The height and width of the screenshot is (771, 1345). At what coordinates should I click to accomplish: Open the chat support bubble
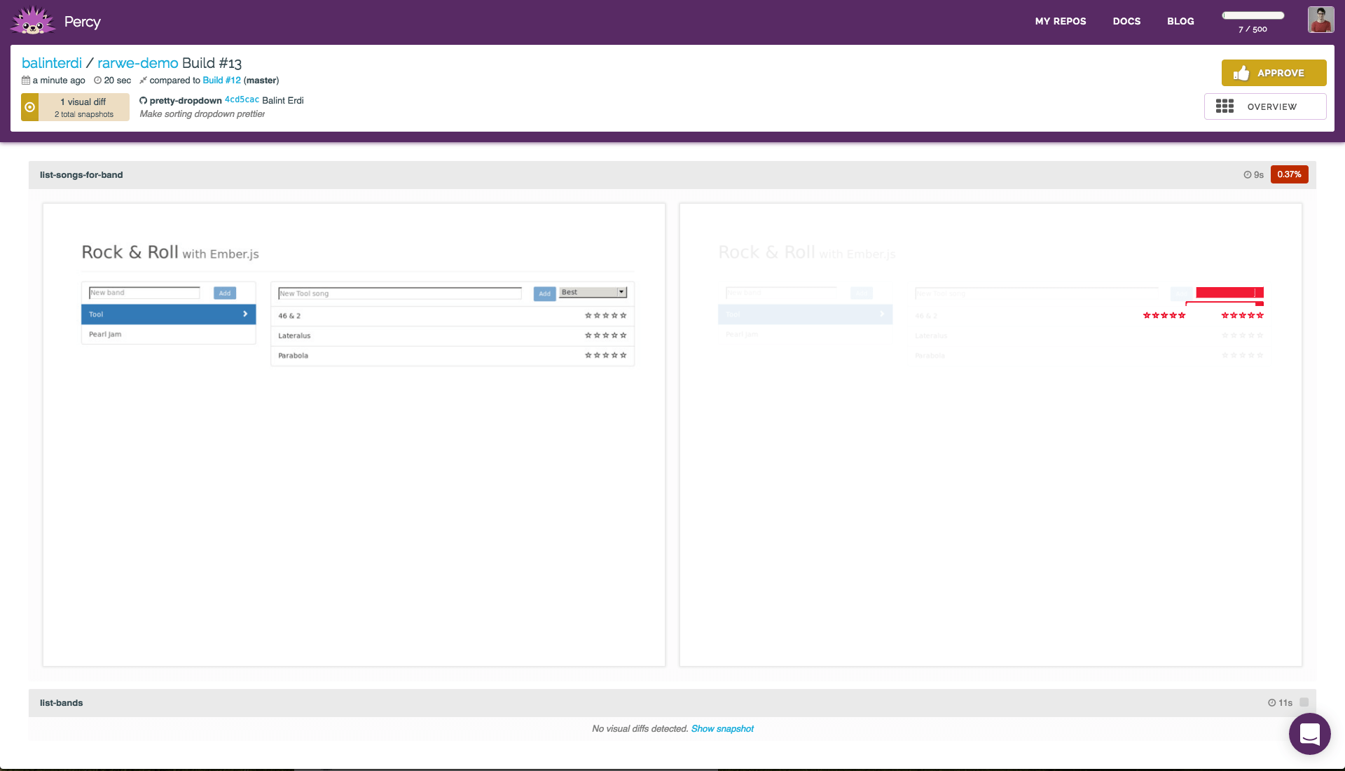point(1309,734)
